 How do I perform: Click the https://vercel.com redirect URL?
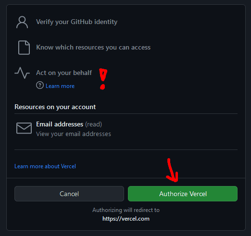click(126, 219)
